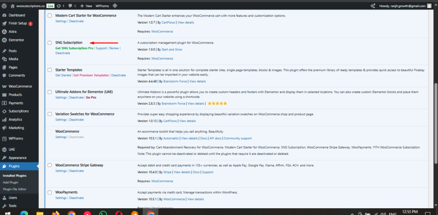
Task: Select the Starter Templates plugin checkbox
Action: [50, 70]
